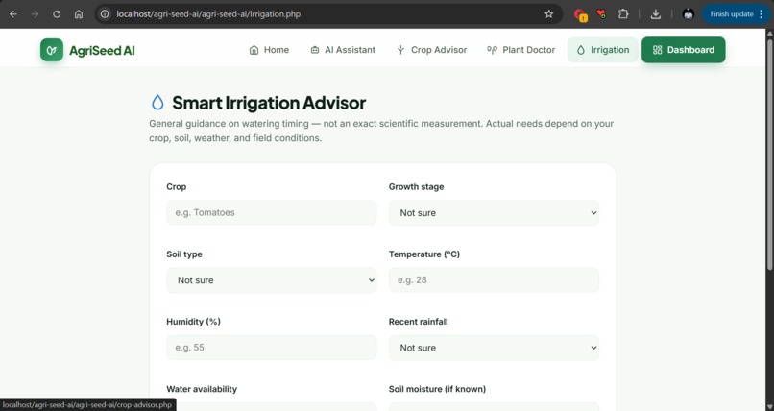
Task: Open the Dashboard button
Action: click(684, 50)
